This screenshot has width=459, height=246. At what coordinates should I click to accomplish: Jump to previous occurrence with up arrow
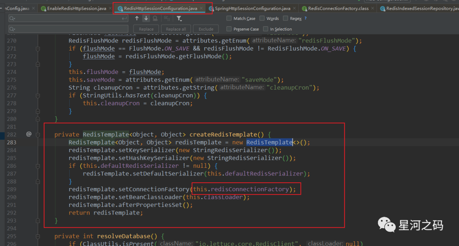(137, 18)
